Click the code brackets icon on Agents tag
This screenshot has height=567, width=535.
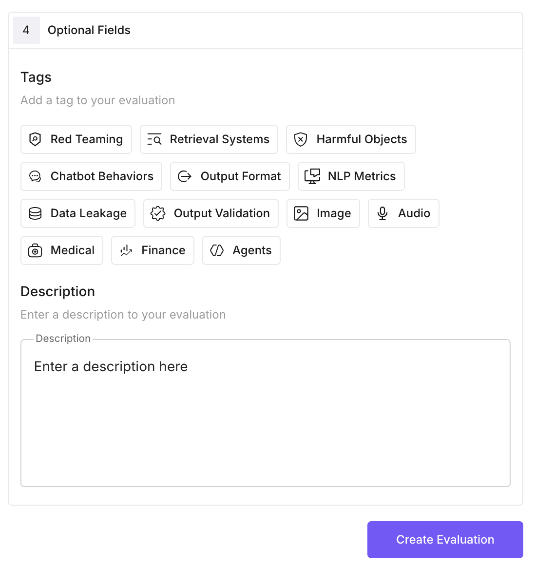tap(218, 250)
